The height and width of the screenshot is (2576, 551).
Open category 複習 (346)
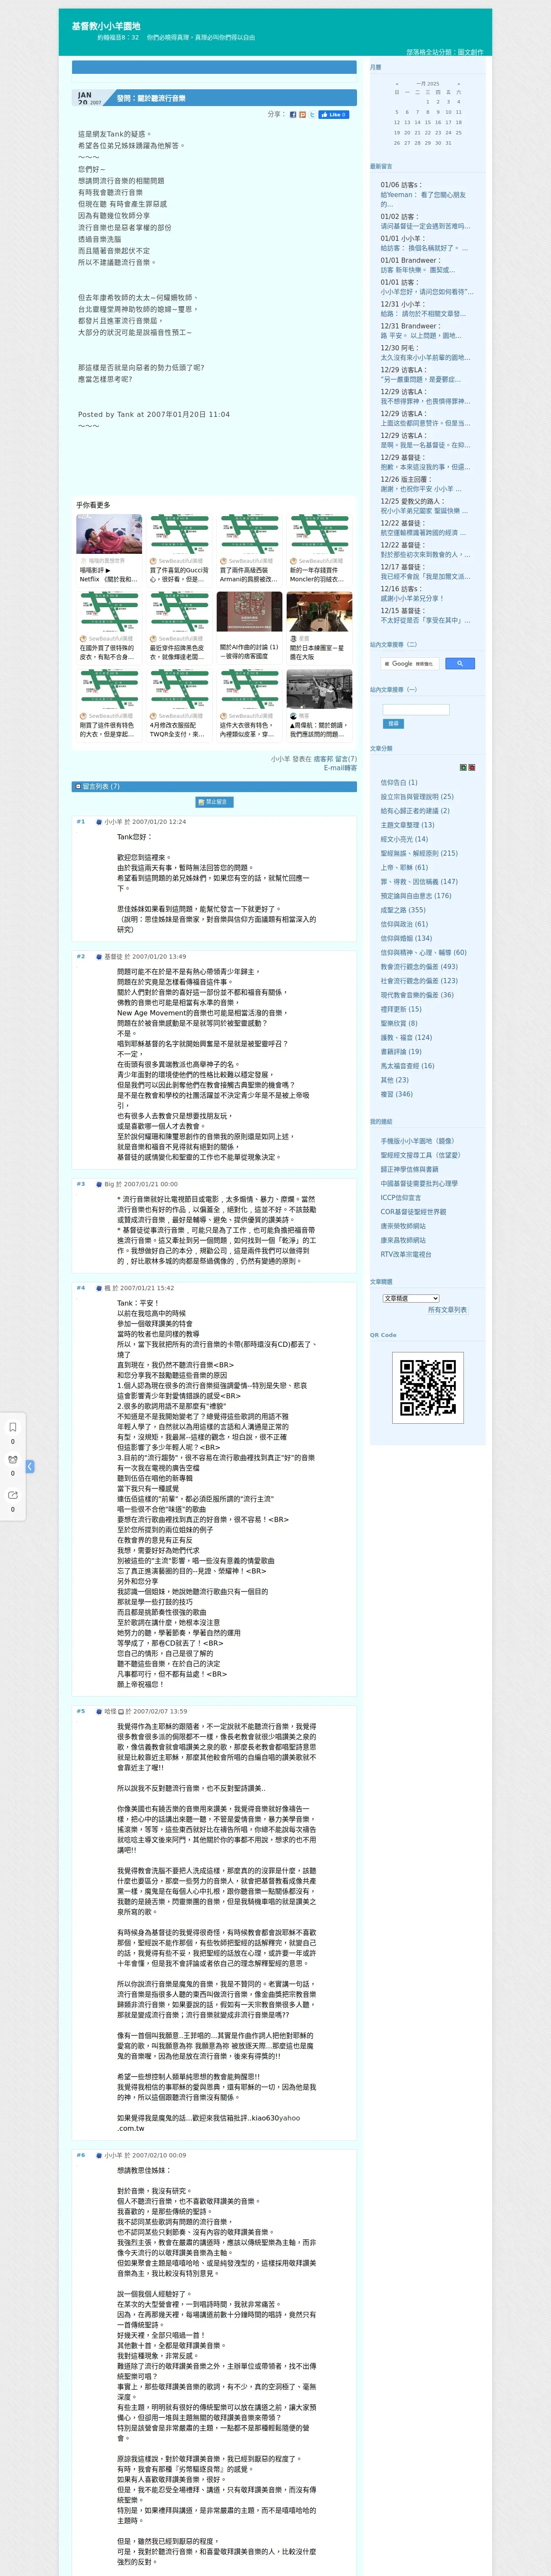click(x=396, y=1094)
